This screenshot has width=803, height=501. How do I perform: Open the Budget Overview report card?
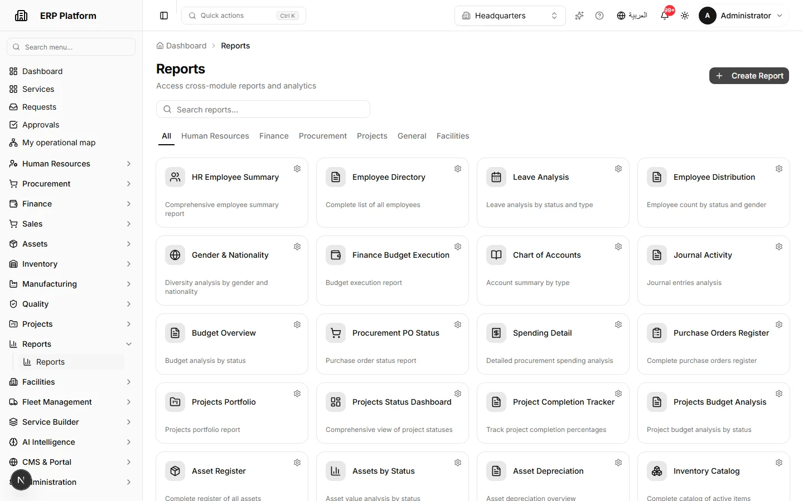pos(232,344)
